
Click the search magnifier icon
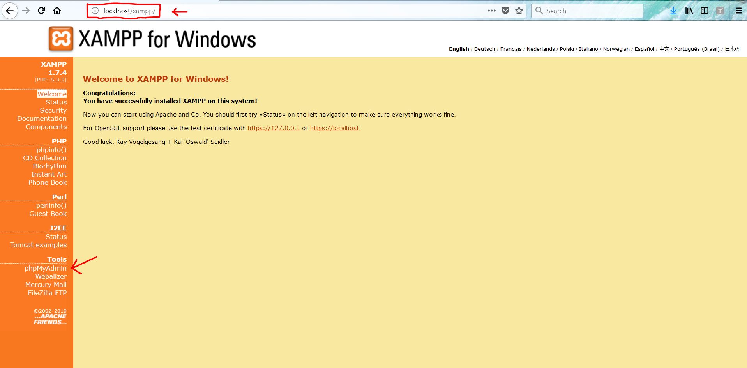539,11
